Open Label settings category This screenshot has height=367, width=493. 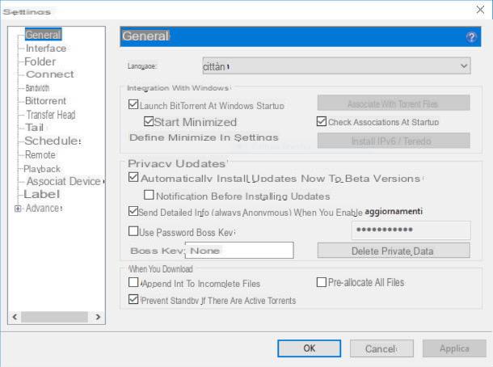[42, 194]
